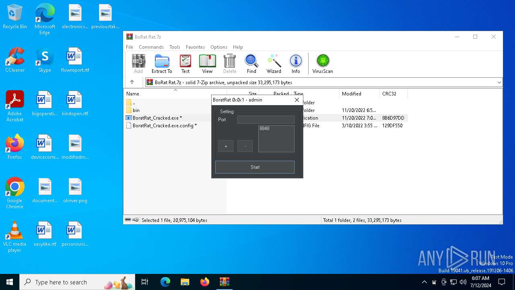Open the Help menu
This screenshot has width=515, height=290.
point(238,47)
